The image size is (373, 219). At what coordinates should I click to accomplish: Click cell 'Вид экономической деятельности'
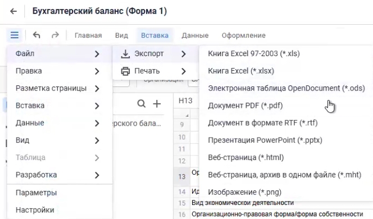(x=243, y=203)
